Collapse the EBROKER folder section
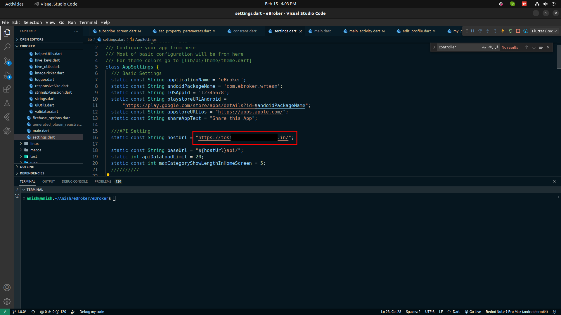 pos(49,46)
